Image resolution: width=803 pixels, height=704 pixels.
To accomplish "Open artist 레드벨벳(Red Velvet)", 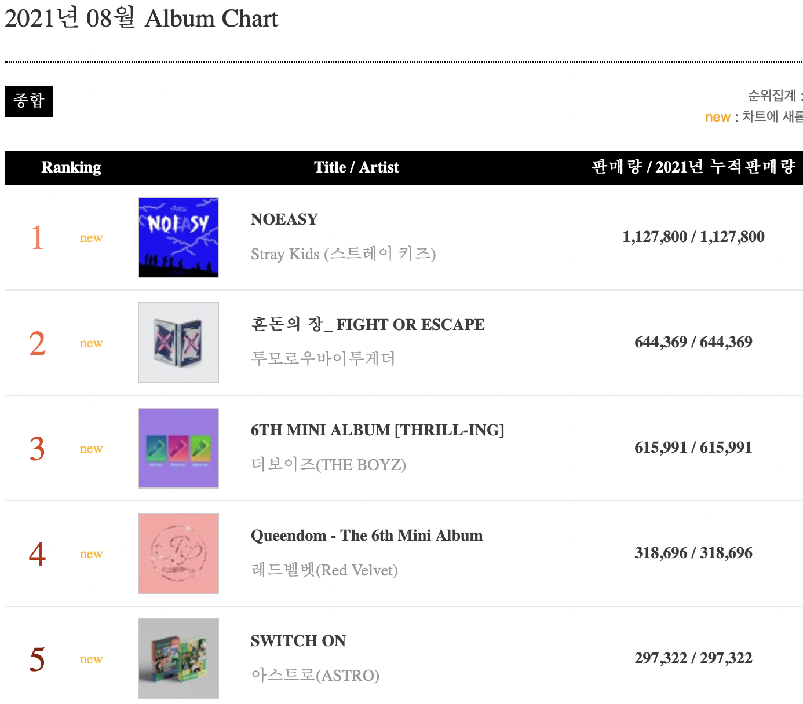I will click(324, 570).
